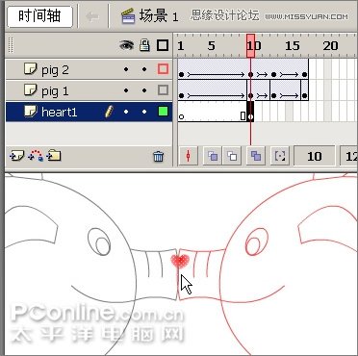Click last keyframe on pig 1 layer
Screen dimensions: 358x356
point(304,95)
